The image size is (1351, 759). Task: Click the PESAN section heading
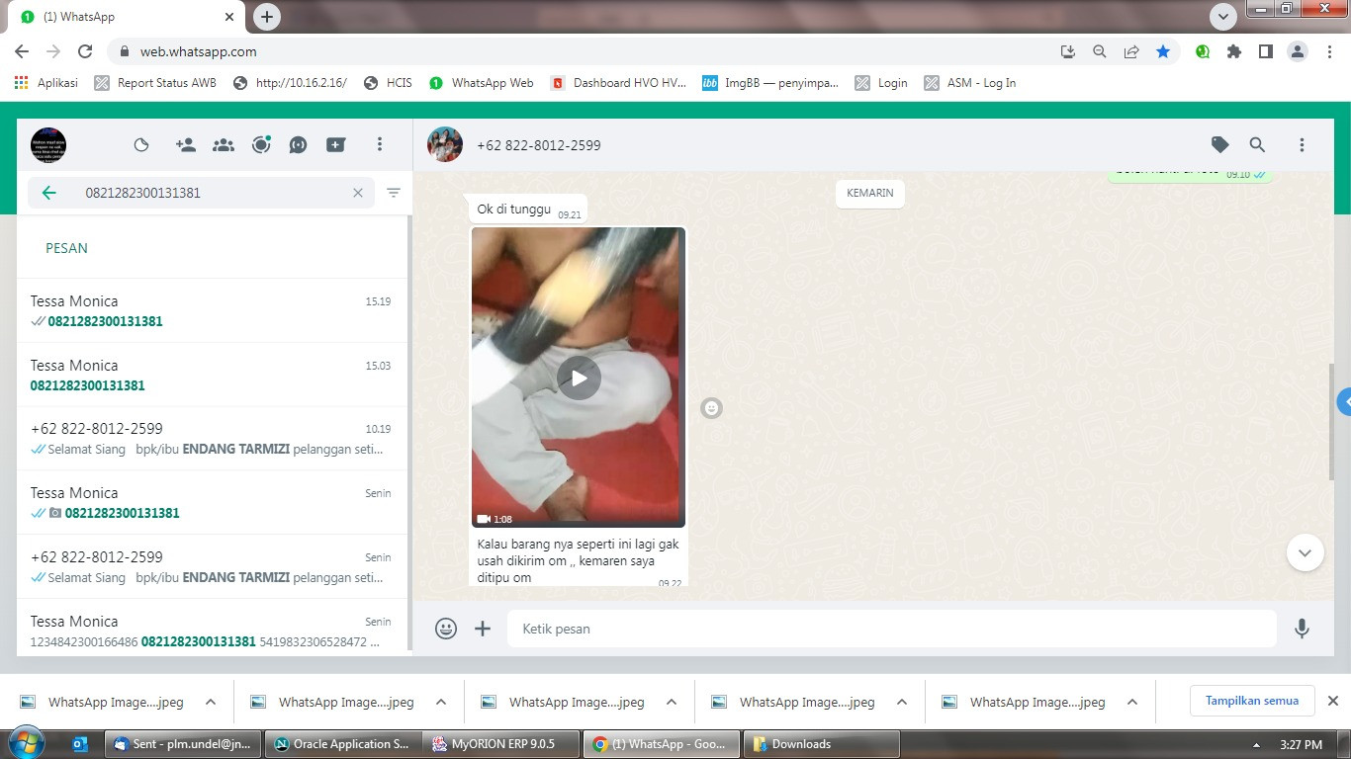[66, 248]
